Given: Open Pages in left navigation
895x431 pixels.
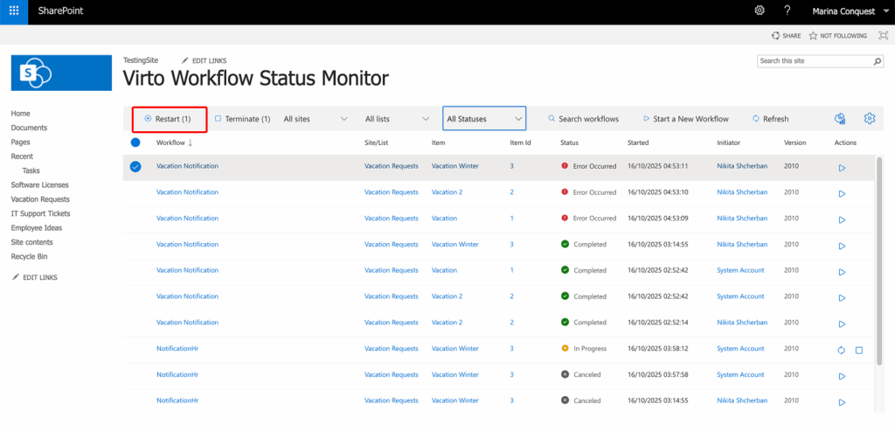Looking at the screenshot, I should pos(21,143).
